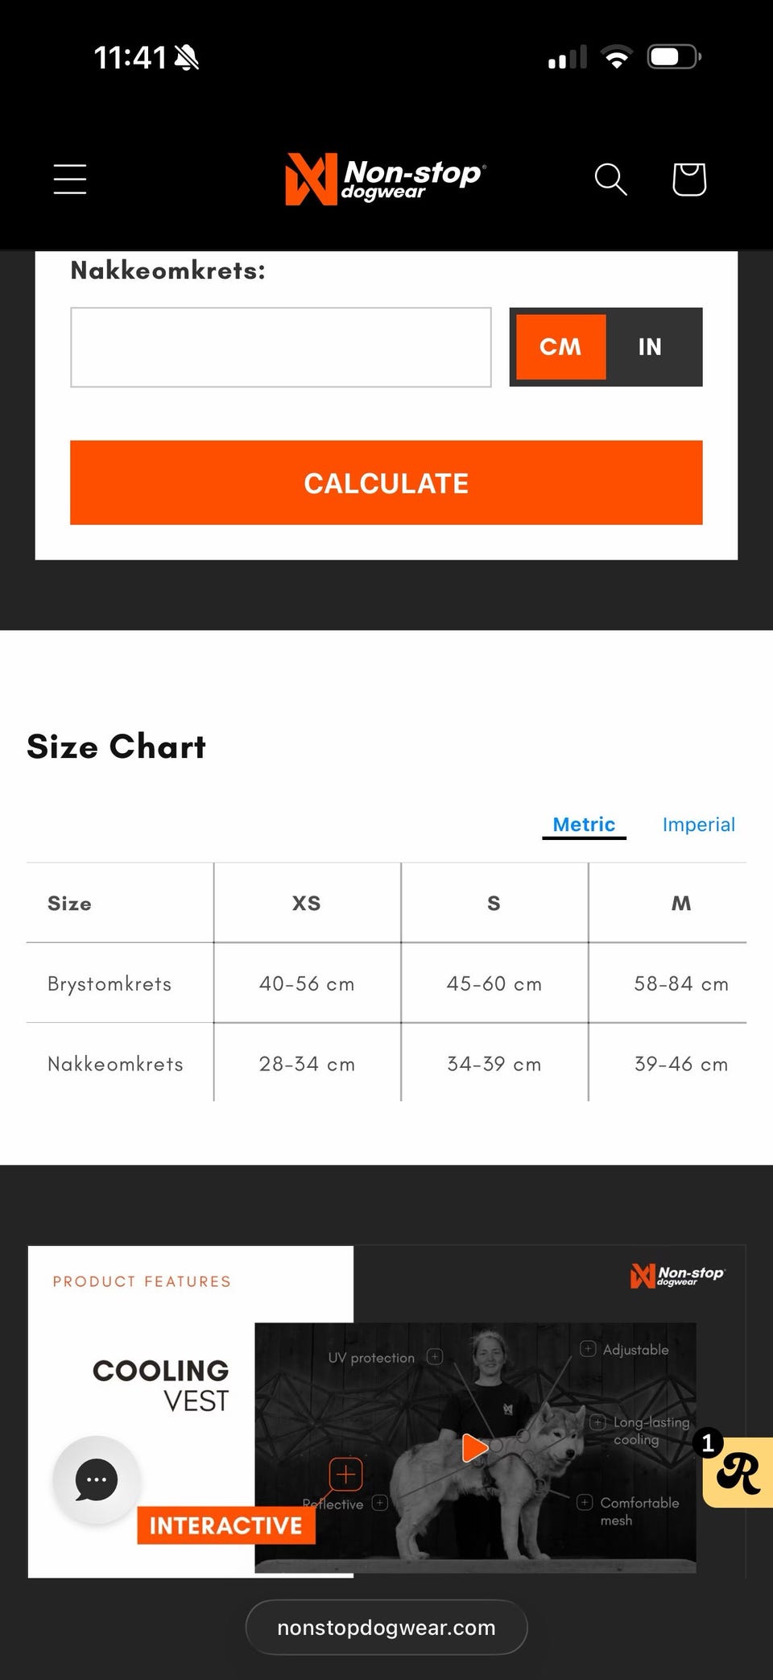The width and height of the screenshot is (773, 1680).
Task: Switch size chart to Imperial tab
Action: click(x=698, y=825)
